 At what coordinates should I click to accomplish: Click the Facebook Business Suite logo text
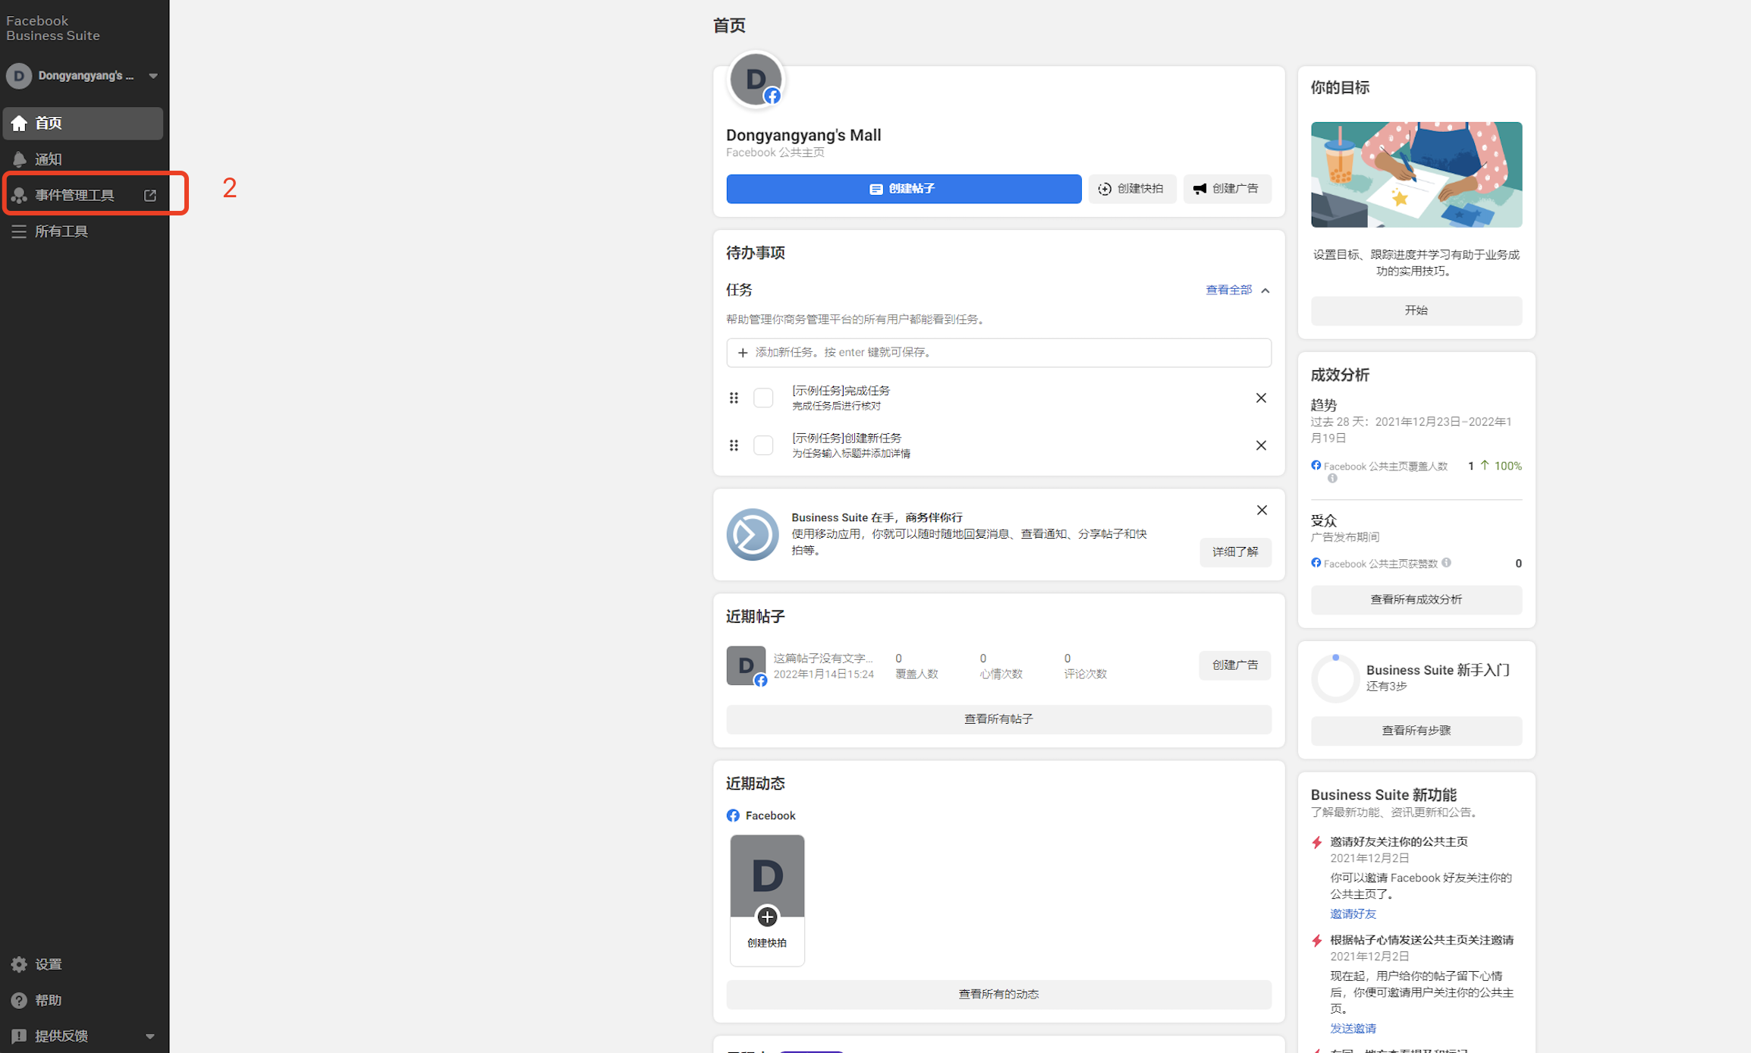[53, 28]
